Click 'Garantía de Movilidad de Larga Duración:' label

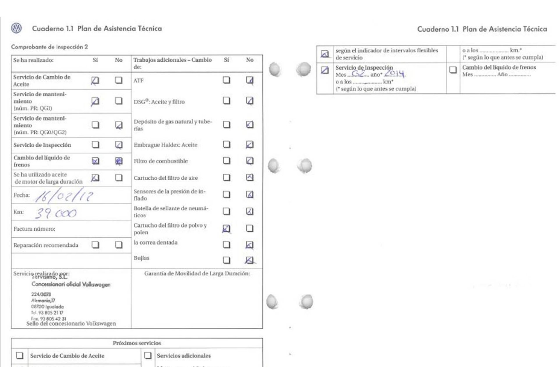click(197, 274)
